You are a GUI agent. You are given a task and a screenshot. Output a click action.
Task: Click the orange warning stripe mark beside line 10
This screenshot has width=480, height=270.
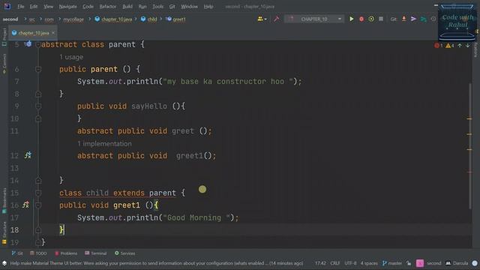tap(469, 118)
